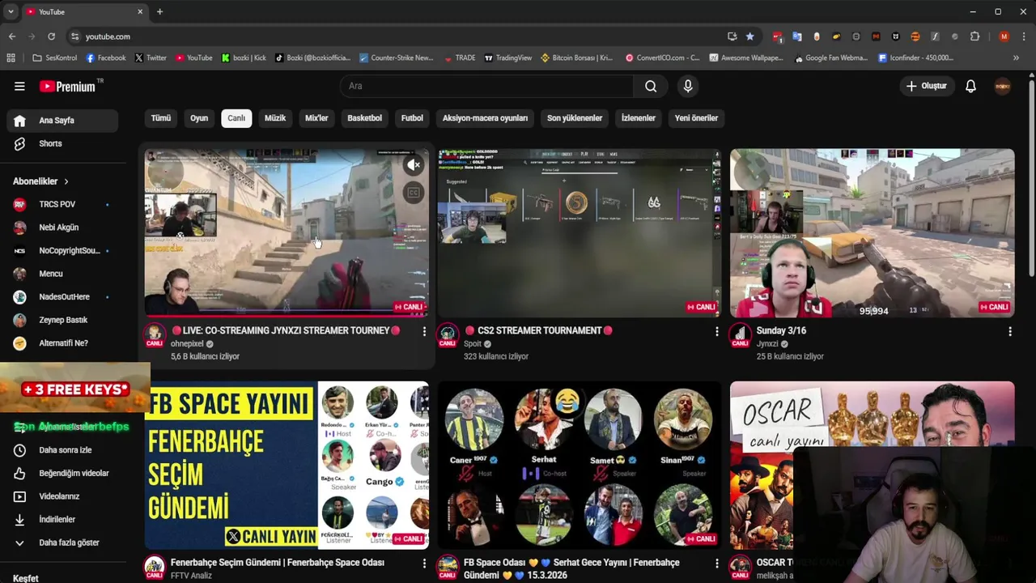Screen dimensions: 1036x583
Task: Open the Fenerbahçe Seçim Gündemi thumbnail
Action: [x=287, y=466]
